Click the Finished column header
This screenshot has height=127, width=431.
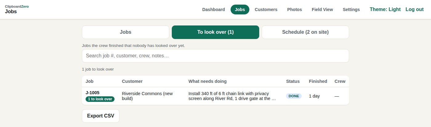coord(318,81)
